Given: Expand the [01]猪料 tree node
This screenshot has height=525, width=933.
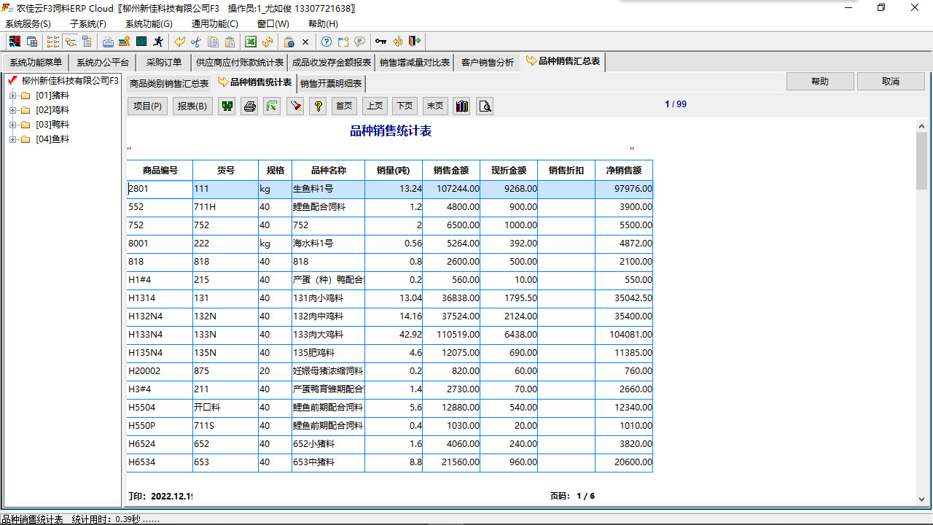Looking at the screenshot, I should click(15, 95).
